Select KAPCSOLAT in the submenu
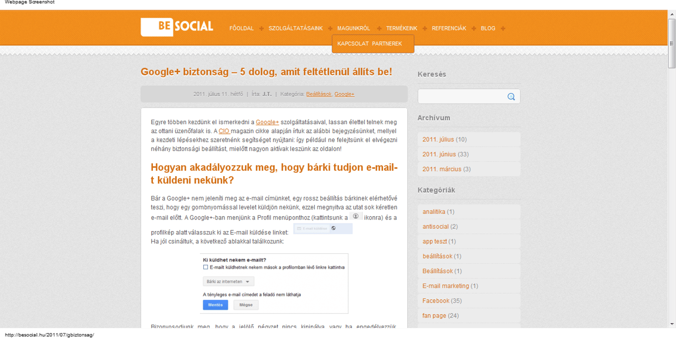 353,44
